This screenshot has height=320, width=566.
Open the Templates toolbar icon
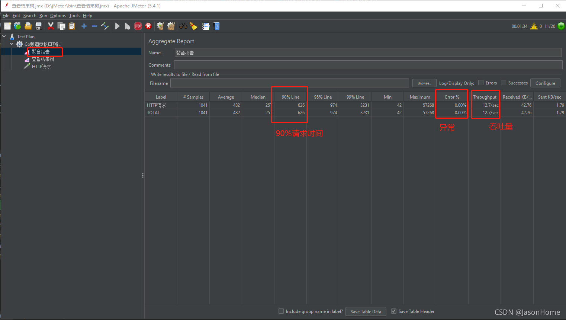click(x=17, y=26)
